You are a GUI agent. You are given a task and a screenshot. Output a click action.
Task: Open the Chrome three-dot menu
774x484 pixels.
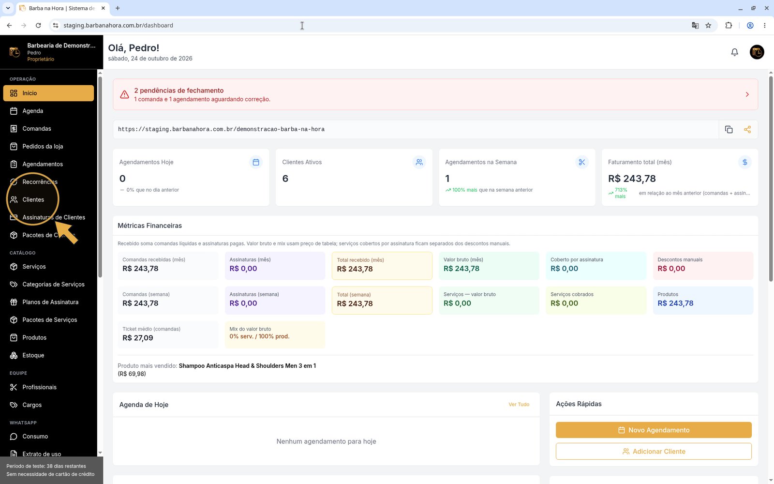pos(764,26)
